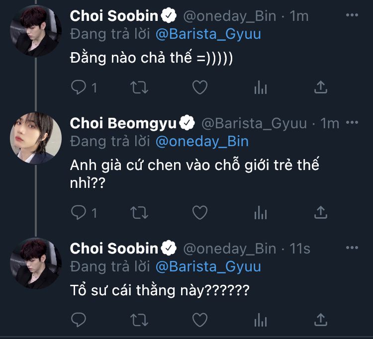The height and width of the screenshot is (339, 373).
Task: Like the "Tổ sư cái thằng này" tweet
Action: tap(199, 319)
